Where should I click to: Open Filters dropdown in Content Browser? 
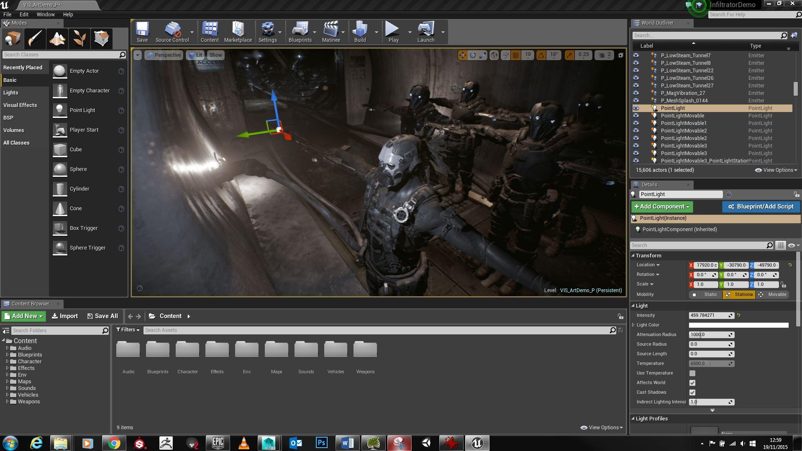click(x=128, y=330)
